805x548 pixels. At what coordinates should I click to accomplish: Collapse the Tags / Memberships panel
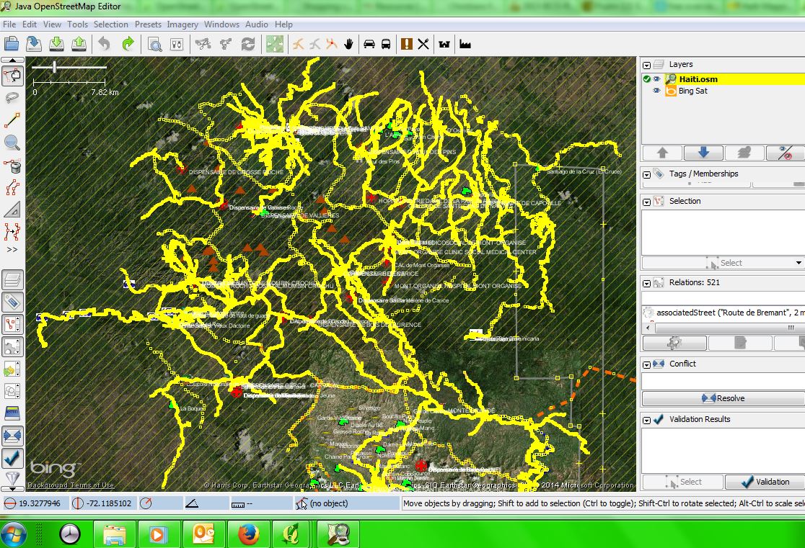click(647, 174)
